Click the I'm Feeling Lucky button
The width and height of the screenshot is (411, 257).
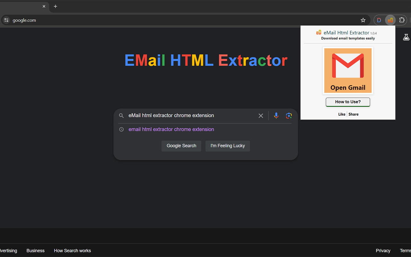tap(228, 146)
